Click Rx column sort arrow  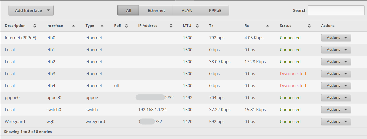click(268, 26)
